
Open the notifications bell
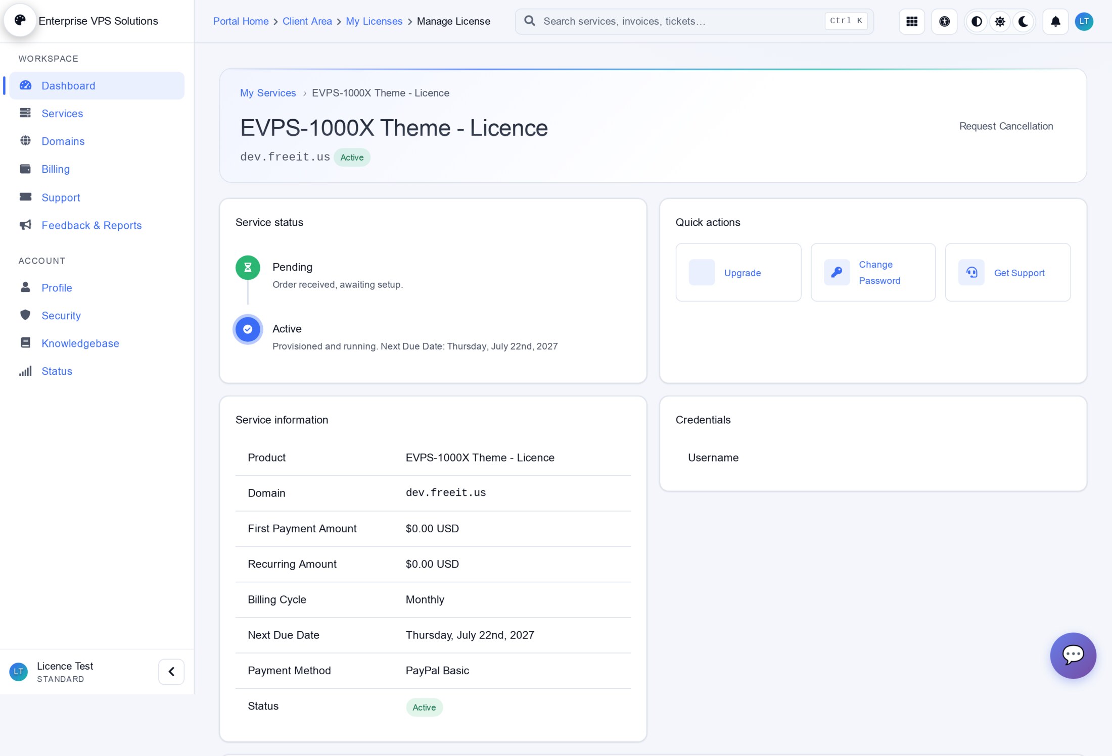pos(1055,21)
